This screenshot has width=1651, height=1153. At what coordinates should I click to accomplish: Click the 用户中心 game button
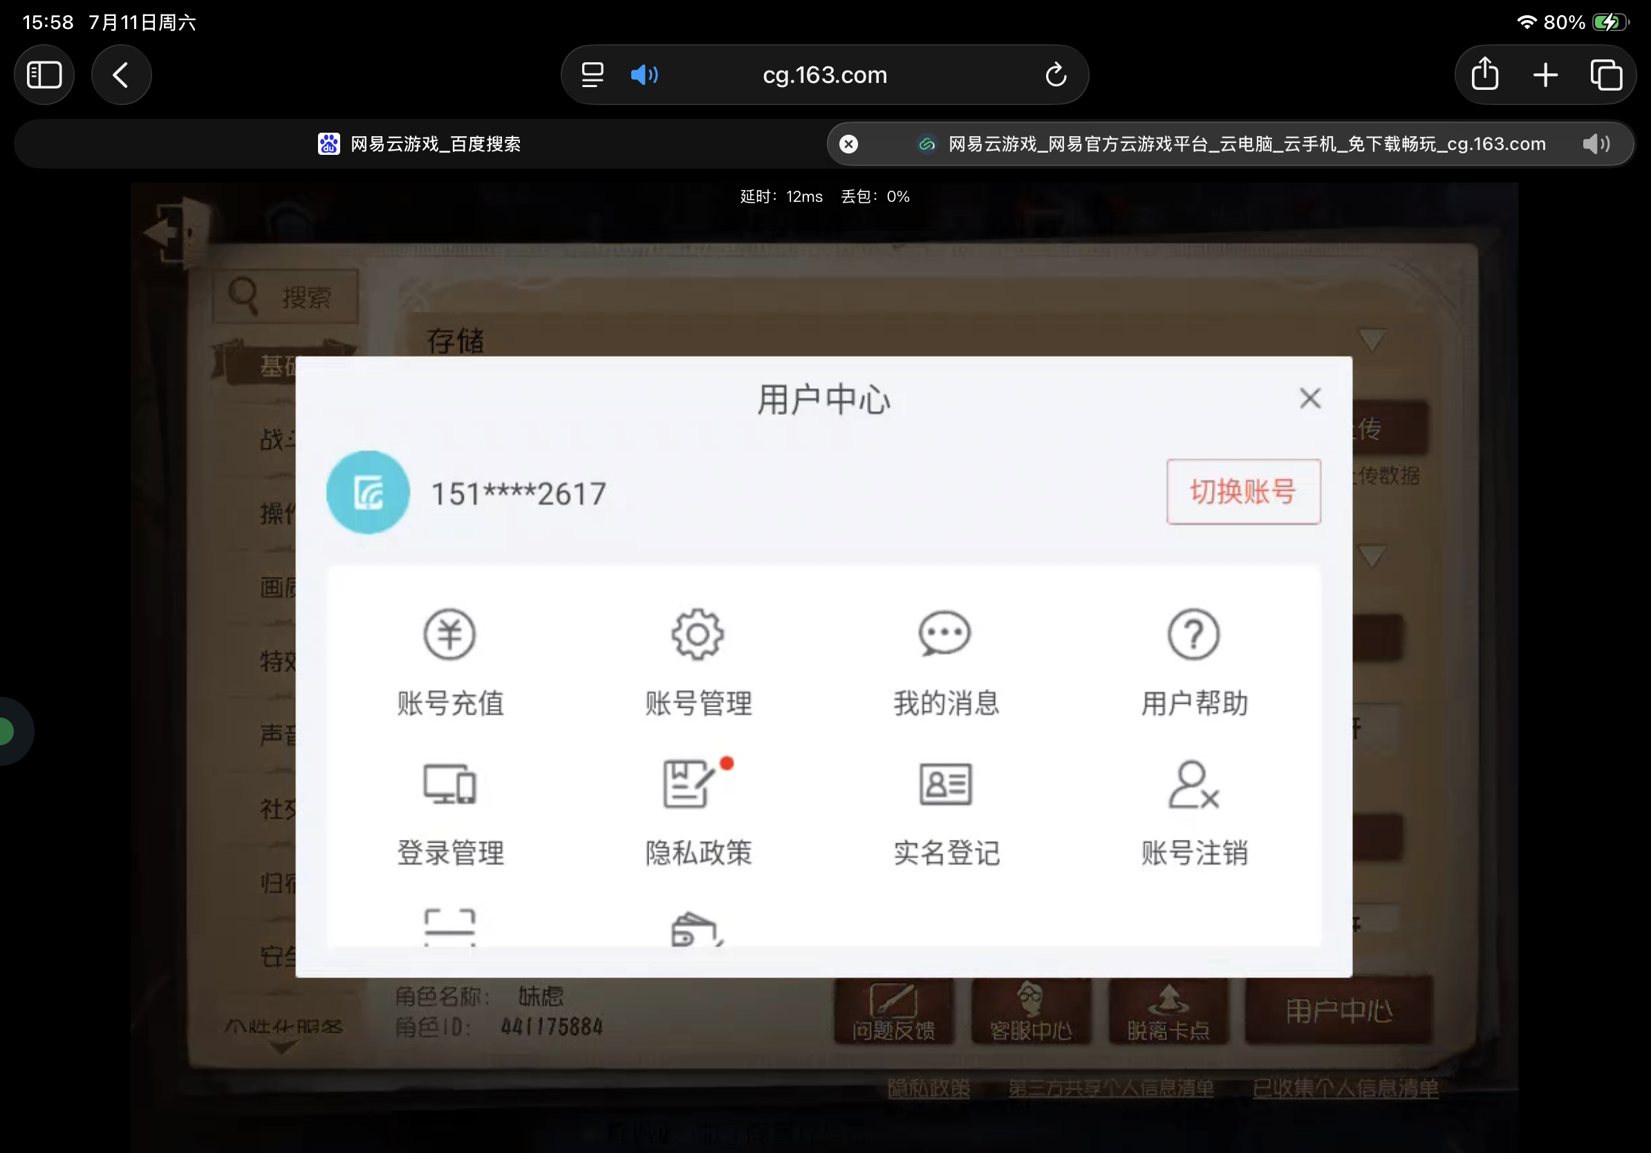pos(1339,1011)
